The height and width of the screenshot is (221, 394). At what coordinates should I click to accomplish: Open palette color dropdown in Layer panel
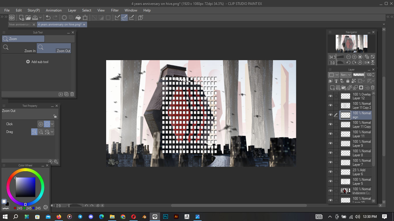point(334,75)
